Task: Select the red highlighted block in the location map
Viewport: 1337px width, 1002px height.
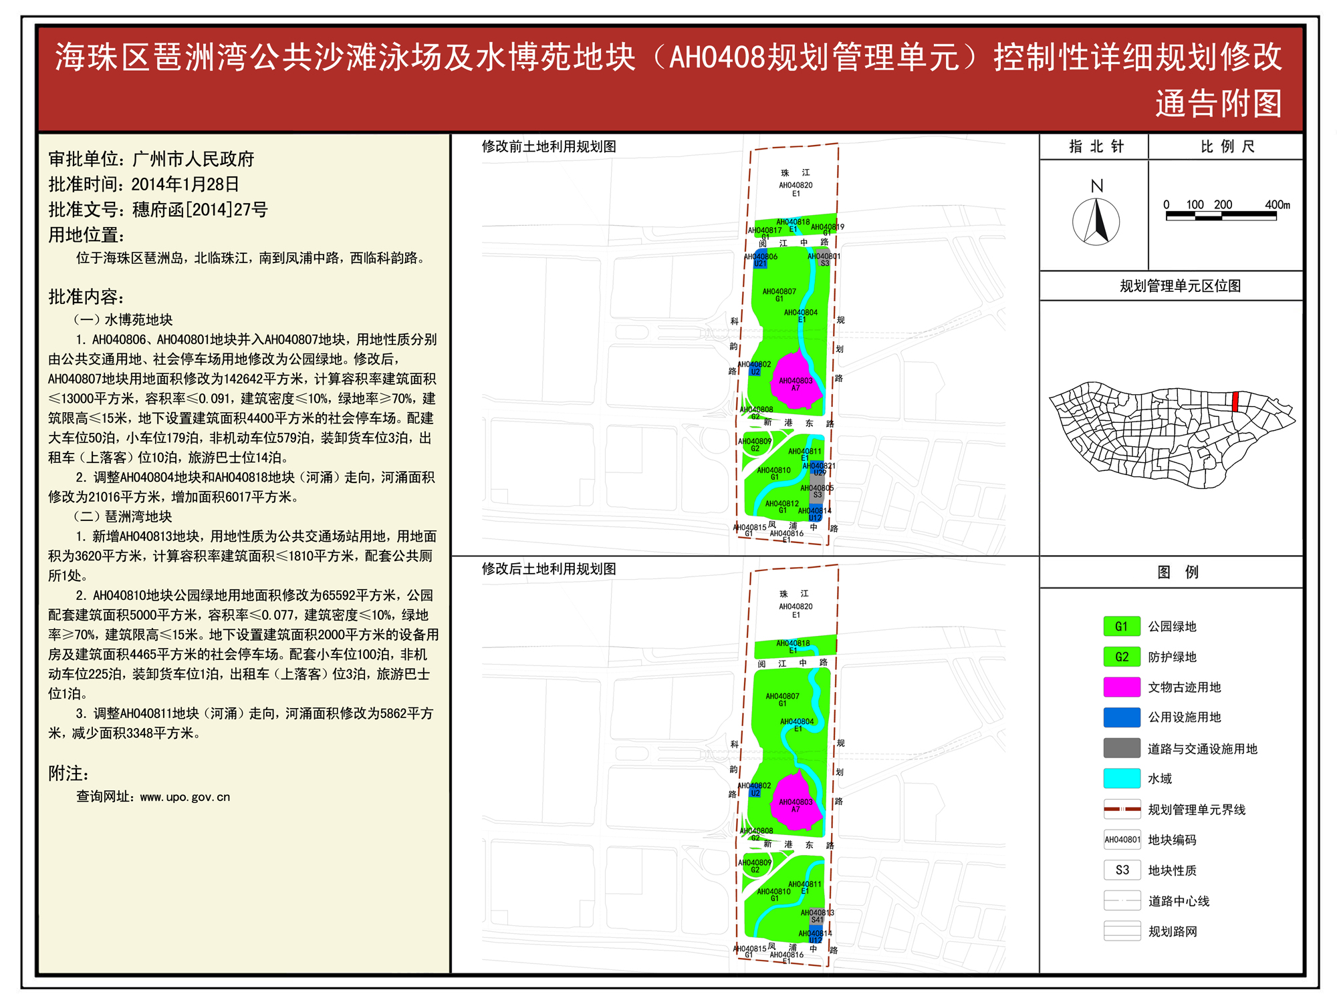Action: coord(1235,401)
